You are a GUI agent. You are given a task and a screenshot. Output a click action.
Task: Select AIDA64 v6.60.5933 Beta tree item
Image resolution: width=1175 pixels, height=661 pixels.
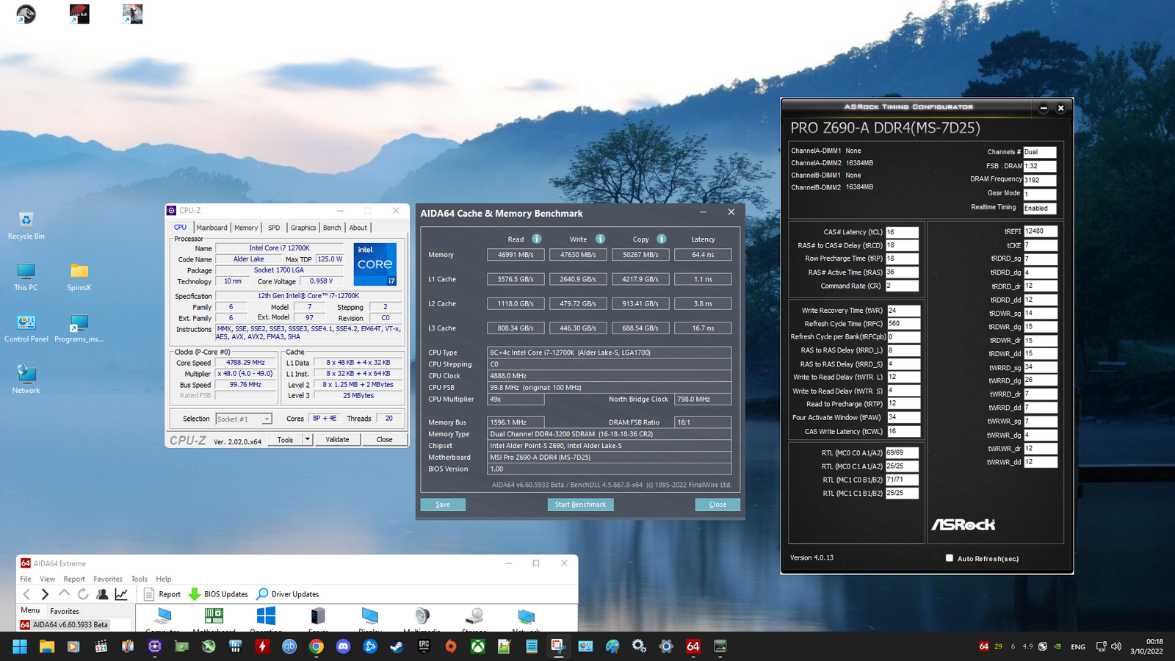65,624
